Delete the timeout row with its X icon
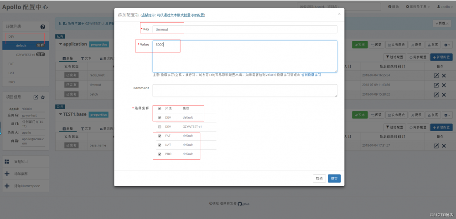 point(444,85)
